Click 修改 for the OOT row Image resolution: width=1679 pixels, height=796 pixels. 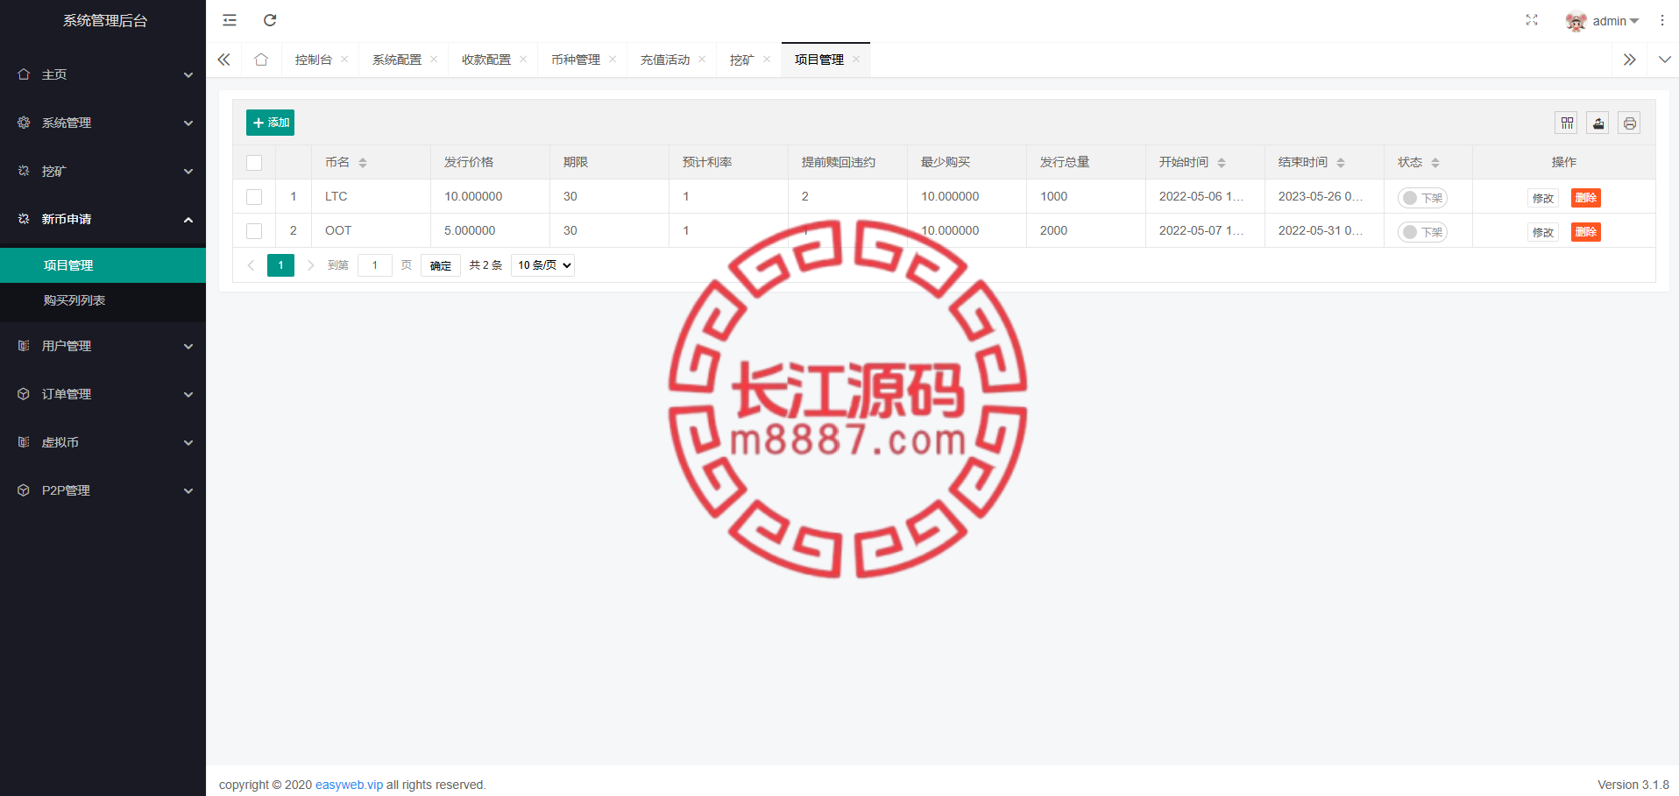1543,232
